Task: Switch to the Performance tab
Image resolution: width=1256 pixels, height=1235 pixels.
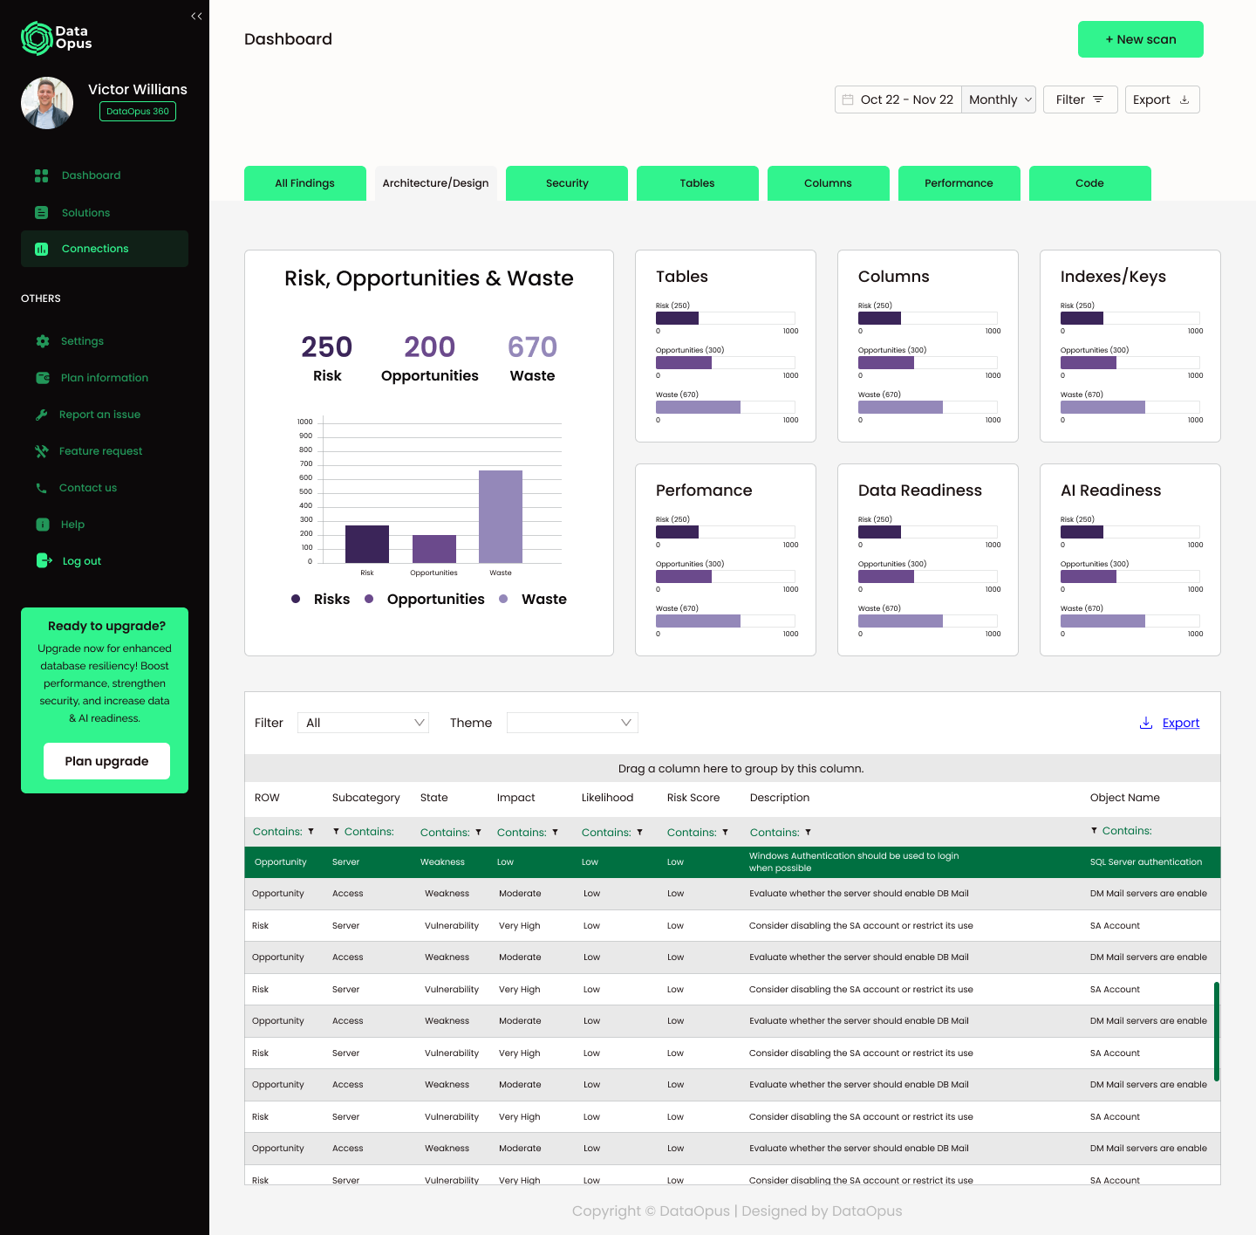Action: pyautogui.click(x=959, y=183)
